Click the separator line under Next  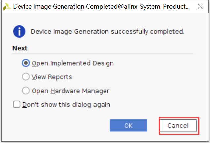(103, 53)
